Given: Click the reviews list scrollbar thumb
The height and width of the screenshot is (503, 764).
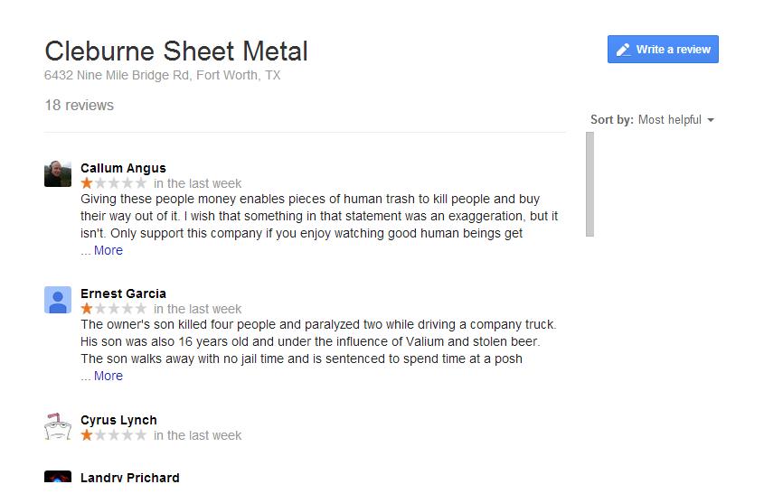Looking at the screenshot, I should pyautogui.click(x=590, y=184).
